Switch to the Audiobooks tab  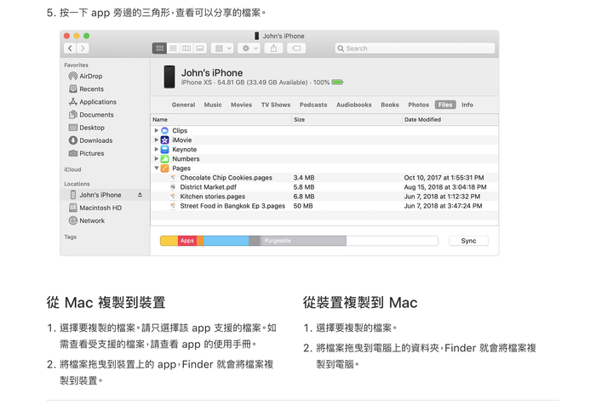click(354, 105)
